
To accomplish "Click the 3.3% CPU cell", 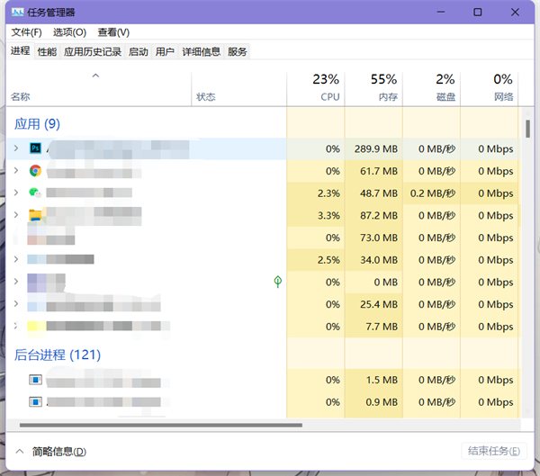I will (x=316, y=215).
